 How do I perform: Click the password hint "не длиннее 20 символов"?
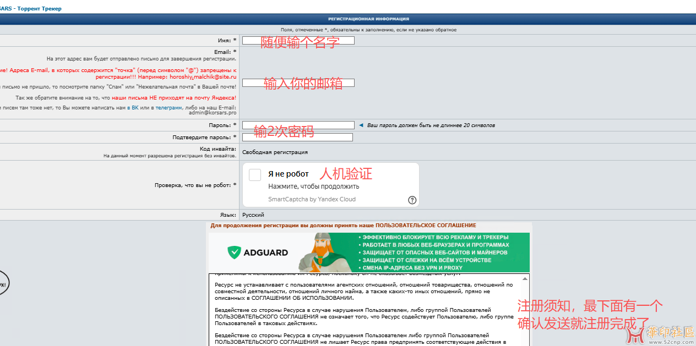(459, 125)
